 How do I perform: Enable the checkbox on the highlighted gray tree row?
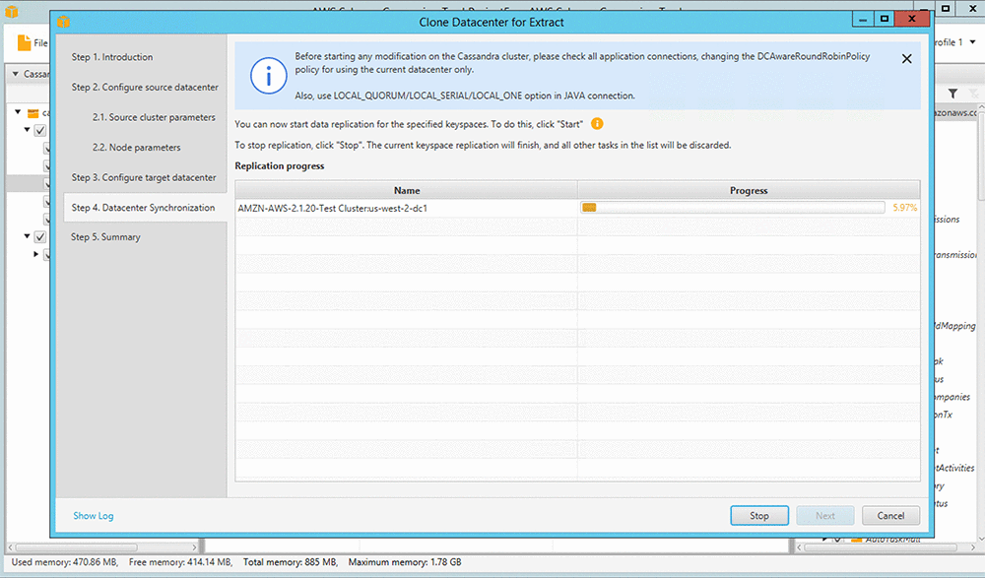click(x=47, y=182)
